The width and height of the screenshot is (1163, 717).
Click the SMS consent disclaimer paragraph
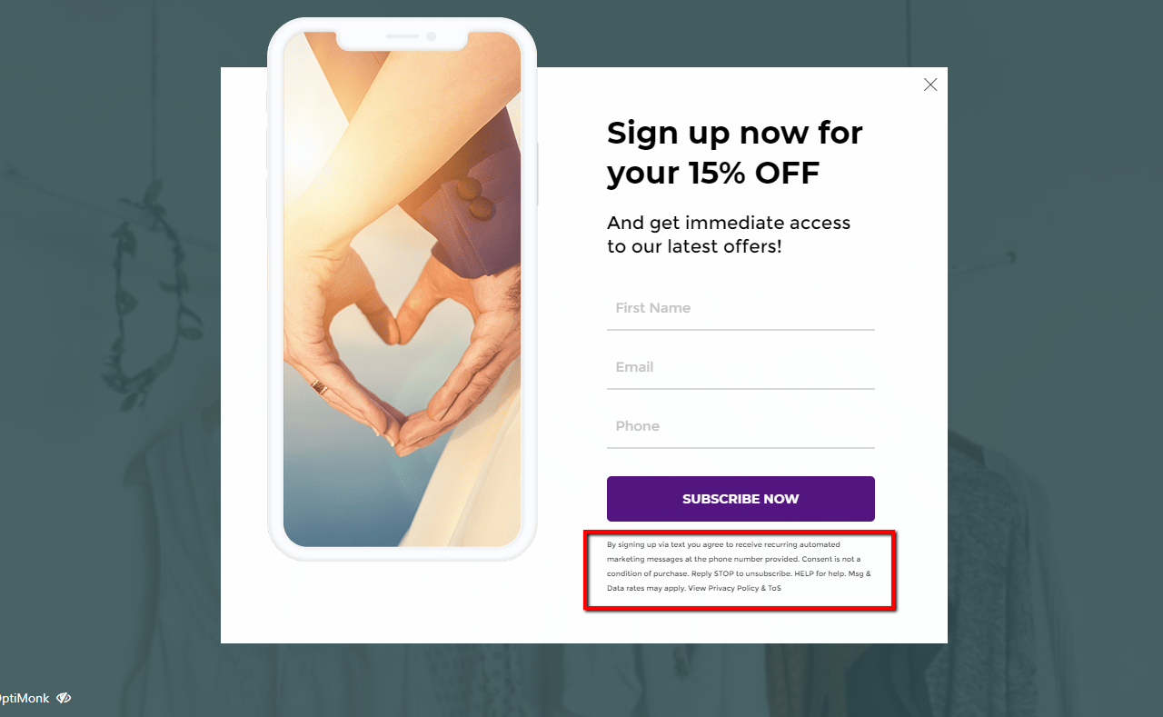click(x=740, y=566)
